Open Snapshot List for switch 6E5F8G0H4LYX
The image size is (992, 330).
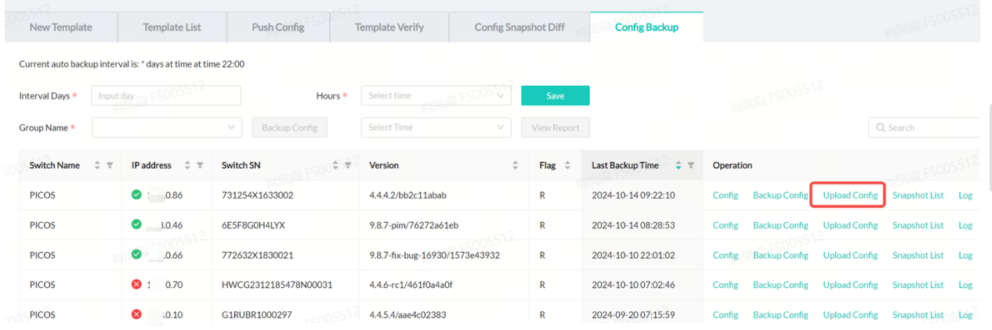click(x=918, y=225)
